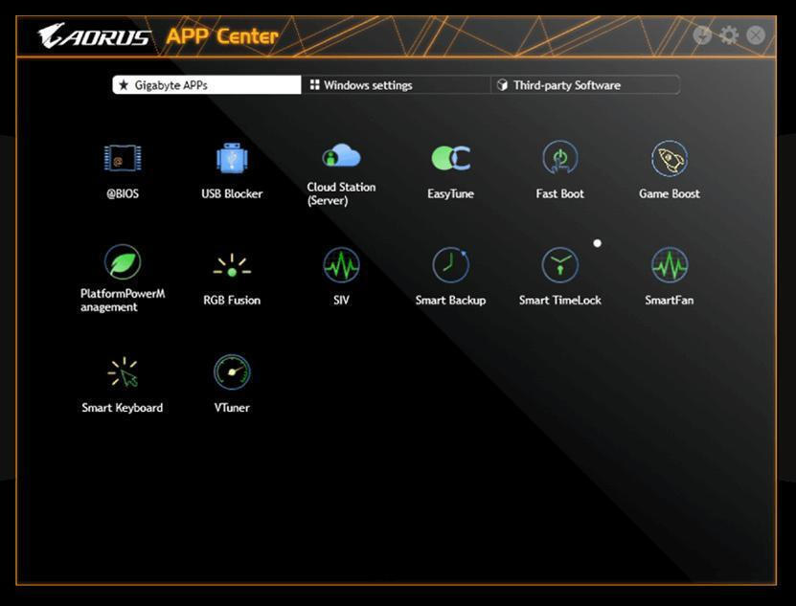
Task: Launch Game Boost rocket icon
Action: coord(669,159)
